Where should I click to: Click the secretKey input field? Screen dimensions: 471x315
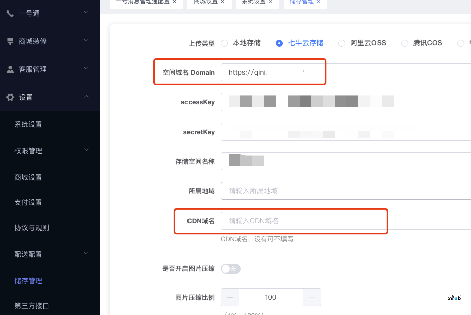coord(346,132)
